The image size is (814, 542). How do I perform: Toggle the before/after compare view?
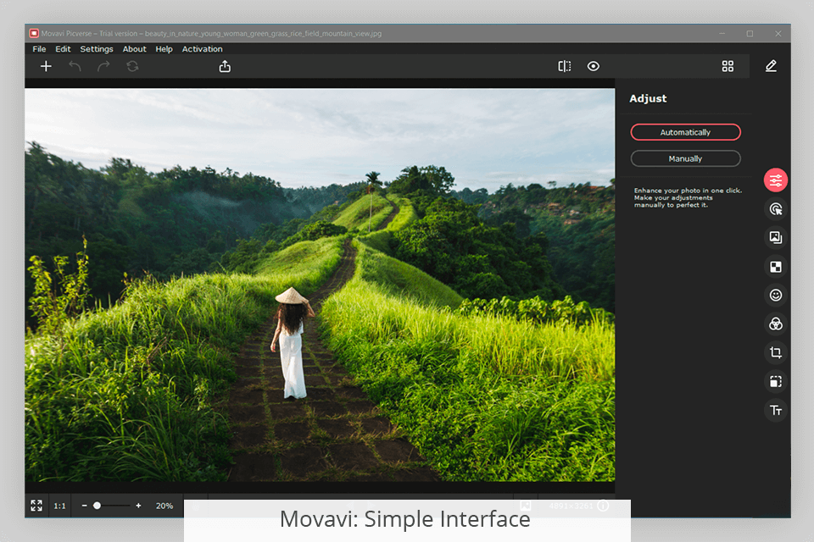pos(565,66)
